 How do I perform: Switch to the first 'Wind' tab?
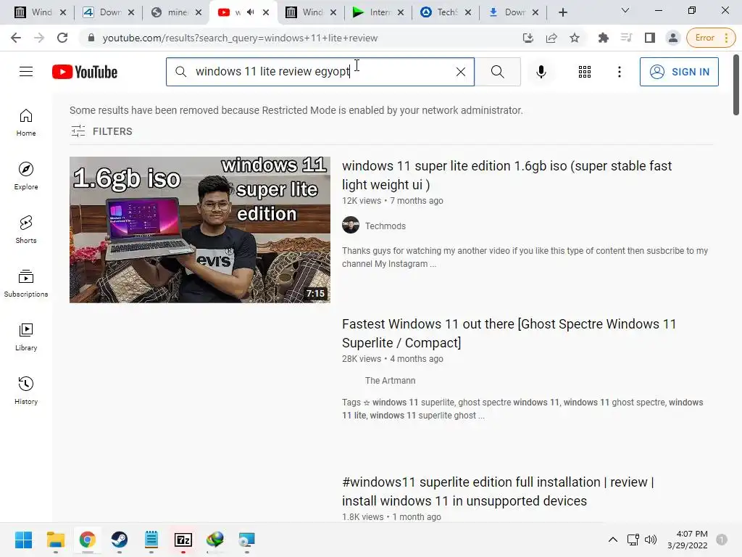coord(41,12)
